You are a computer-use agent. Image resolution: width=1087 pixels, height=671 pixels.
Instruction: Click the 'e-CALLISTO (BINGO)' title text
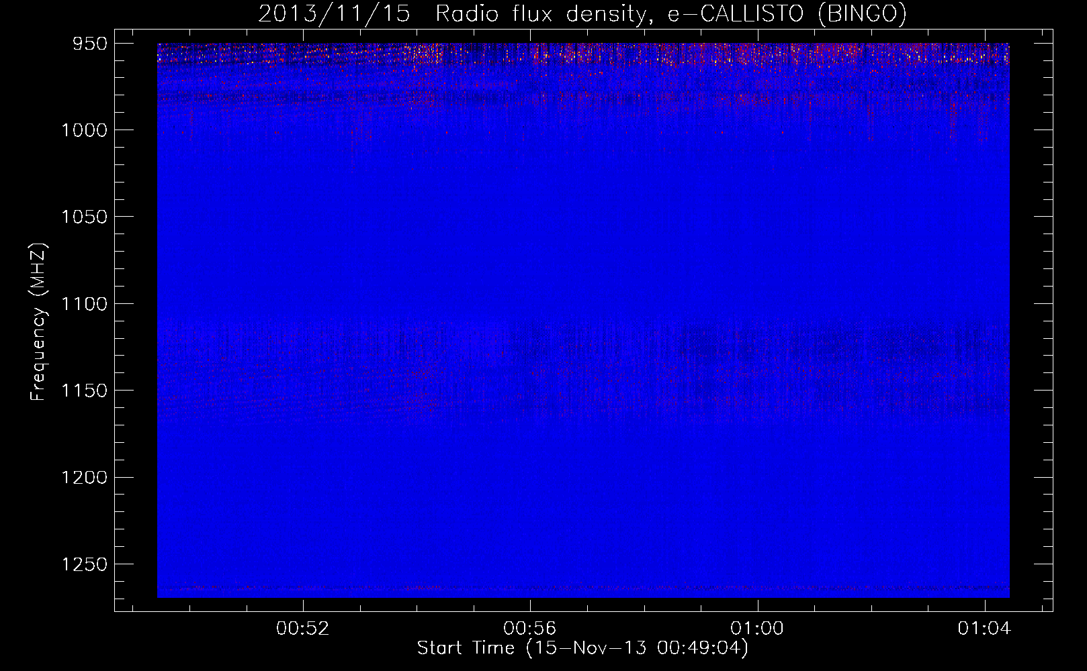point(787,13)
